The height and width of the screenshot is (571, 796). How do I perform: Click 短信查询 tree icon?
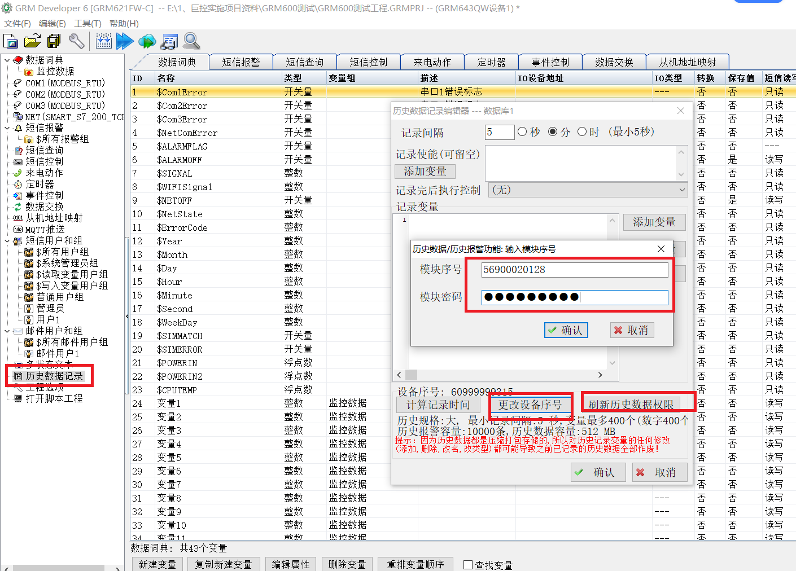18,151
